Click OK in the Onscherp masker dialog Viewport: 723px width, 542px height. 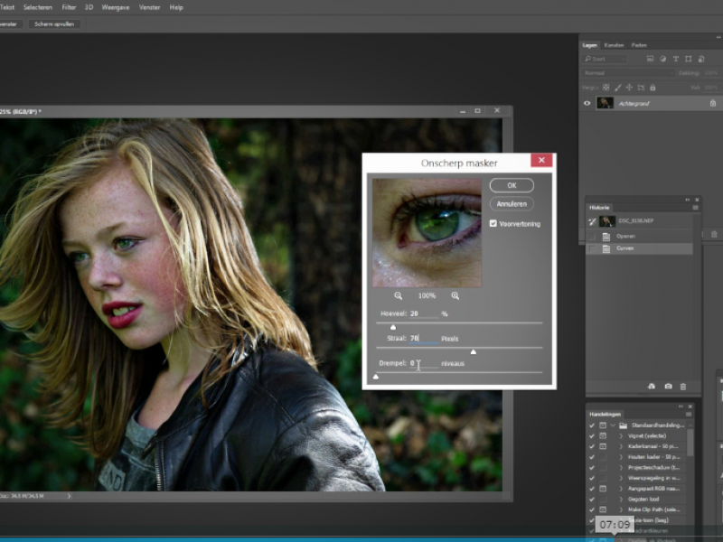512,184
